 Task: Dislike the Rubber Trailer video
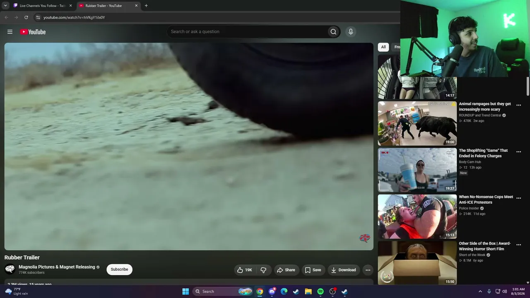[263, 270]
